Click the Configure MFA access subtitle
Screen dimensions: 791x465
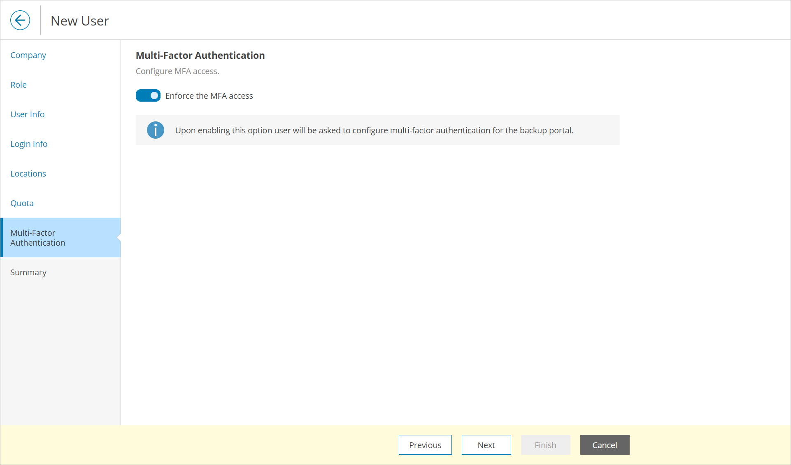click(x=177, y=71)
